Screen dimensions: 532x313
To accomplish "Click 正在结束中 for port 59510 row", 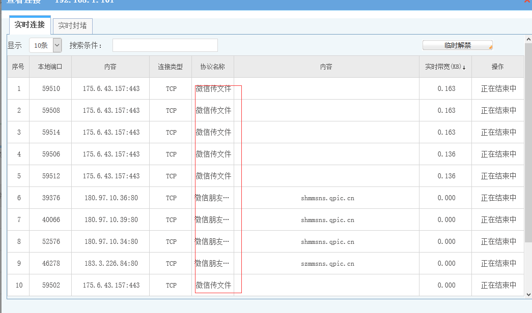I will [498, 88].
